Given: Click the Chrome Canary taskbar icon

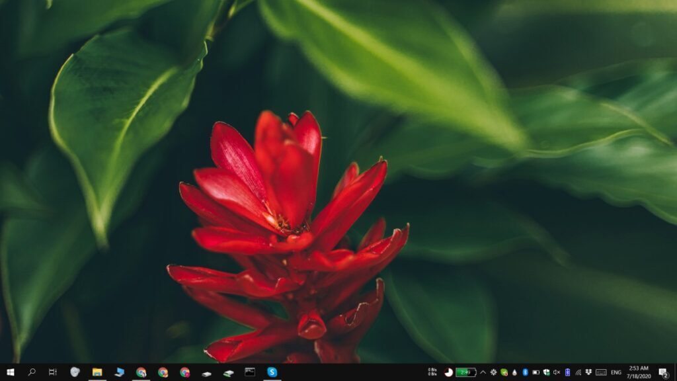Looking at the screenshot, I should [x=183, y=371].
